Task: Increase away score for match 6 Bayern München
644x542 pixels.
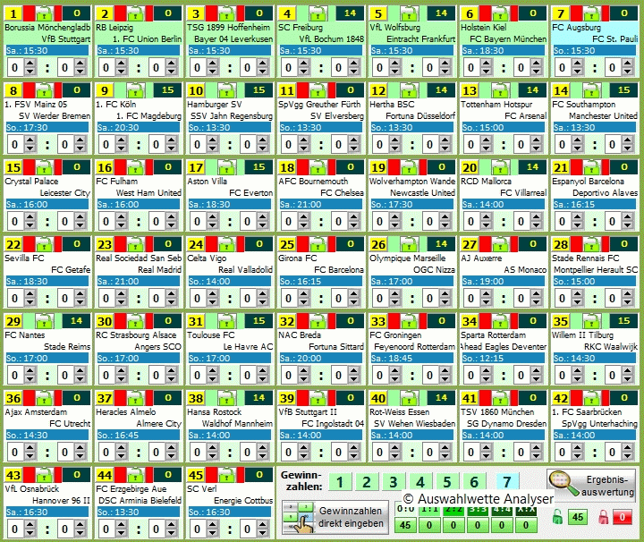Action: point(536,64)
